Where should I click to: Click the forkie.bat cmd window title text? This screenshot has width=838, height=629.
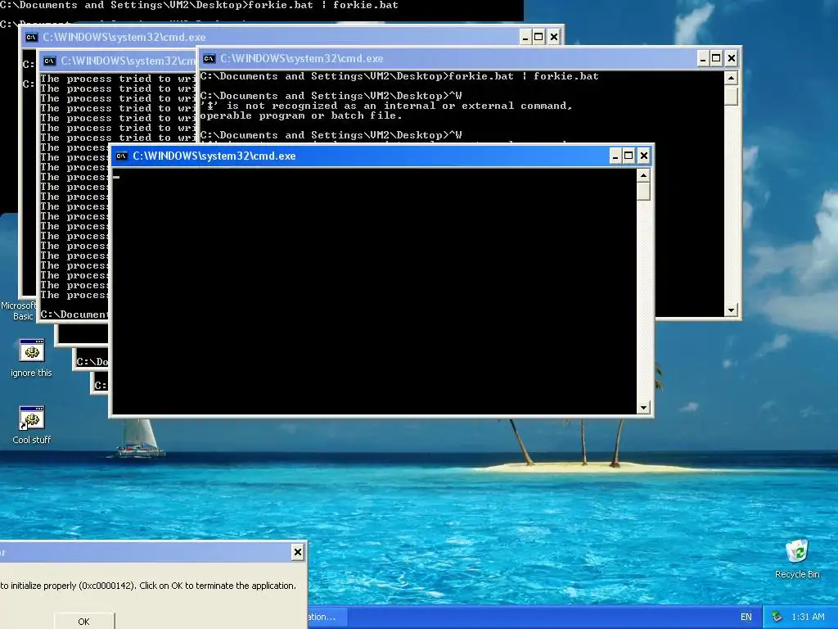pos(301,58)
